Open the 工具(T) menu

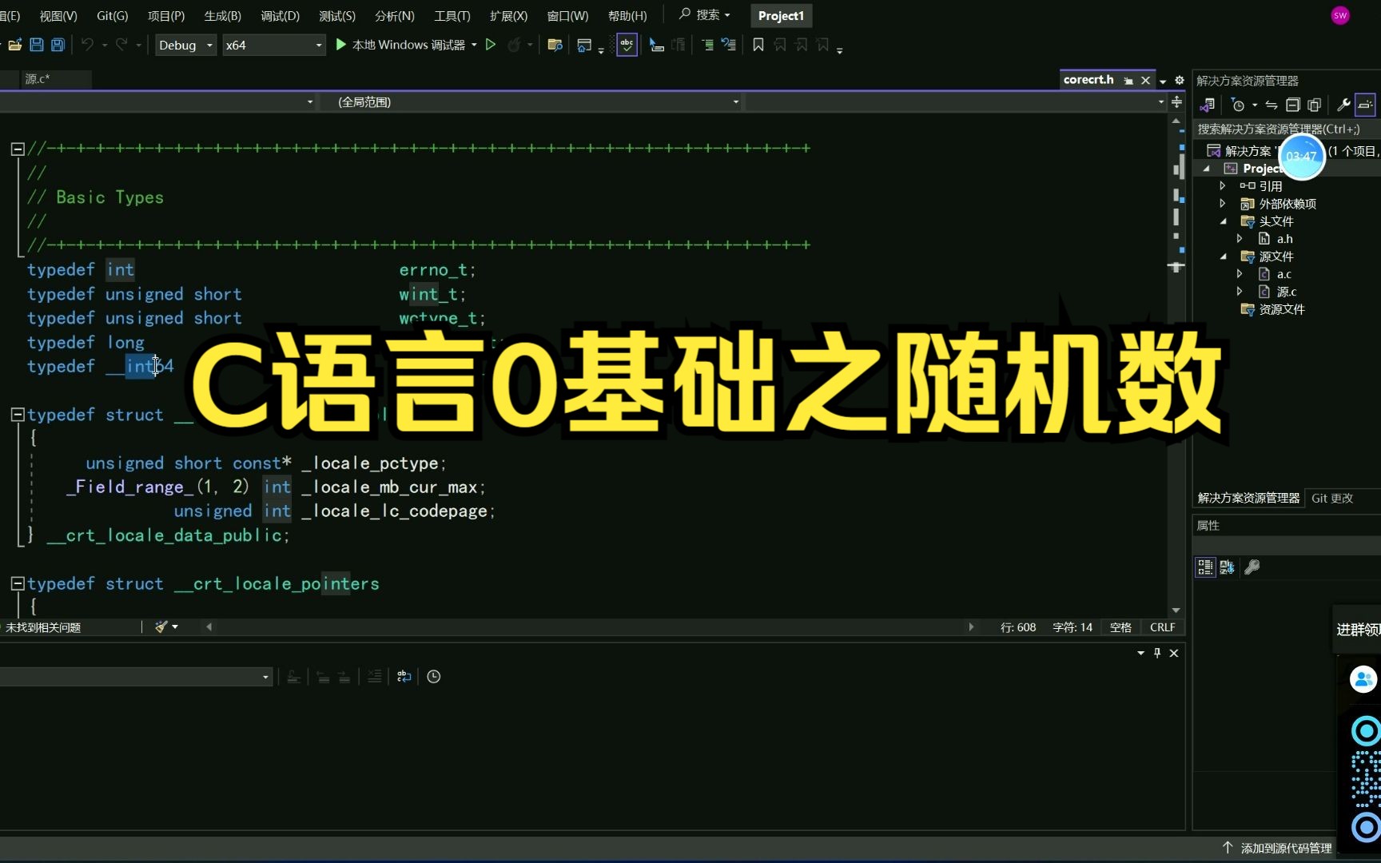452,16
